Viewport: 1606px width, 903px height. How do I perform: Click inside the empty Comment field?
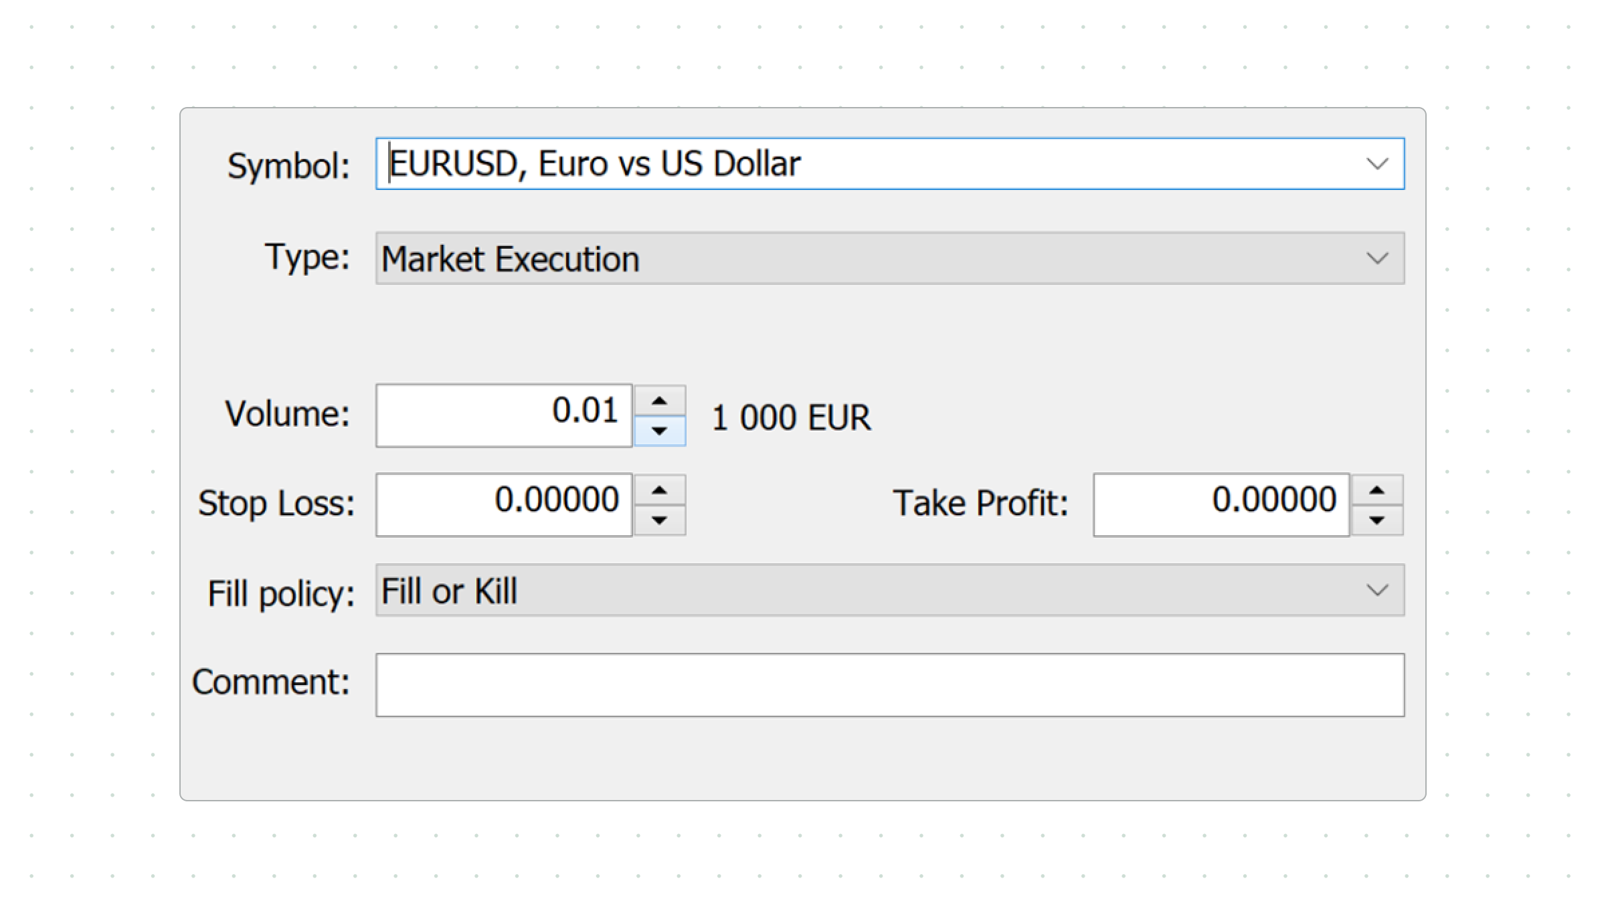889,685
